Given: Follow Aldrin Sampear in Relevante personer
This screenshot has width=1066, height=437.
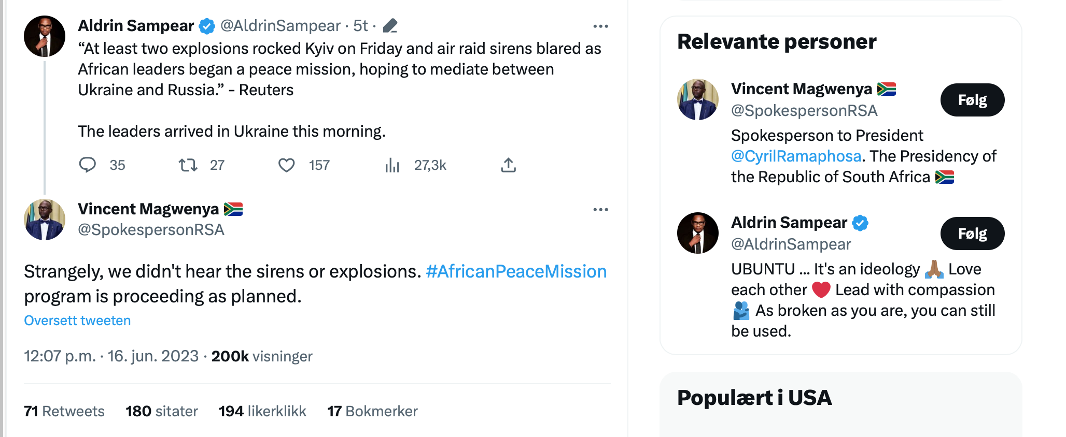Looking at the screenshot, I should pyautogui.click(x=972, y=234).
